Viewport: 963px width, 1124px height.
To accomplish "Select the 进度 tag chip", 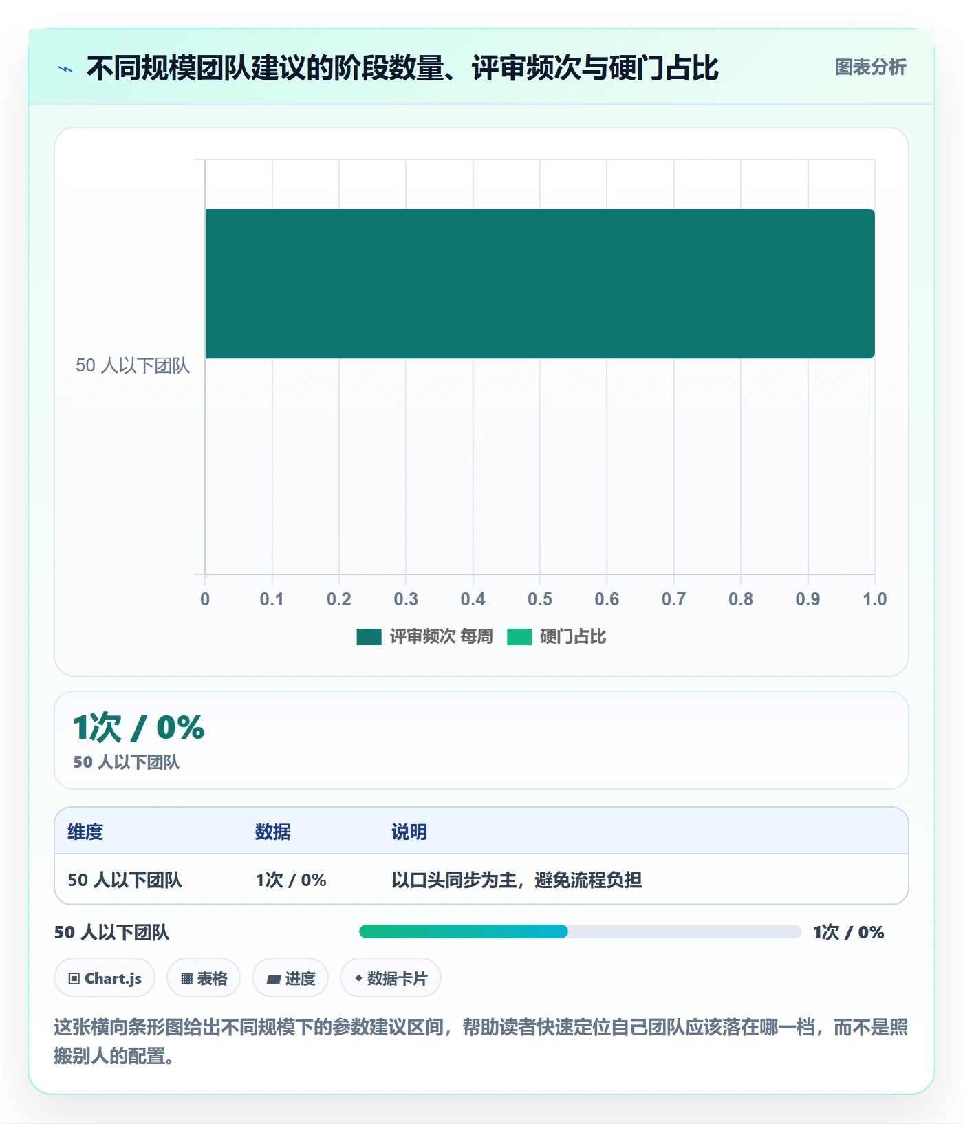I will point(290,978).
